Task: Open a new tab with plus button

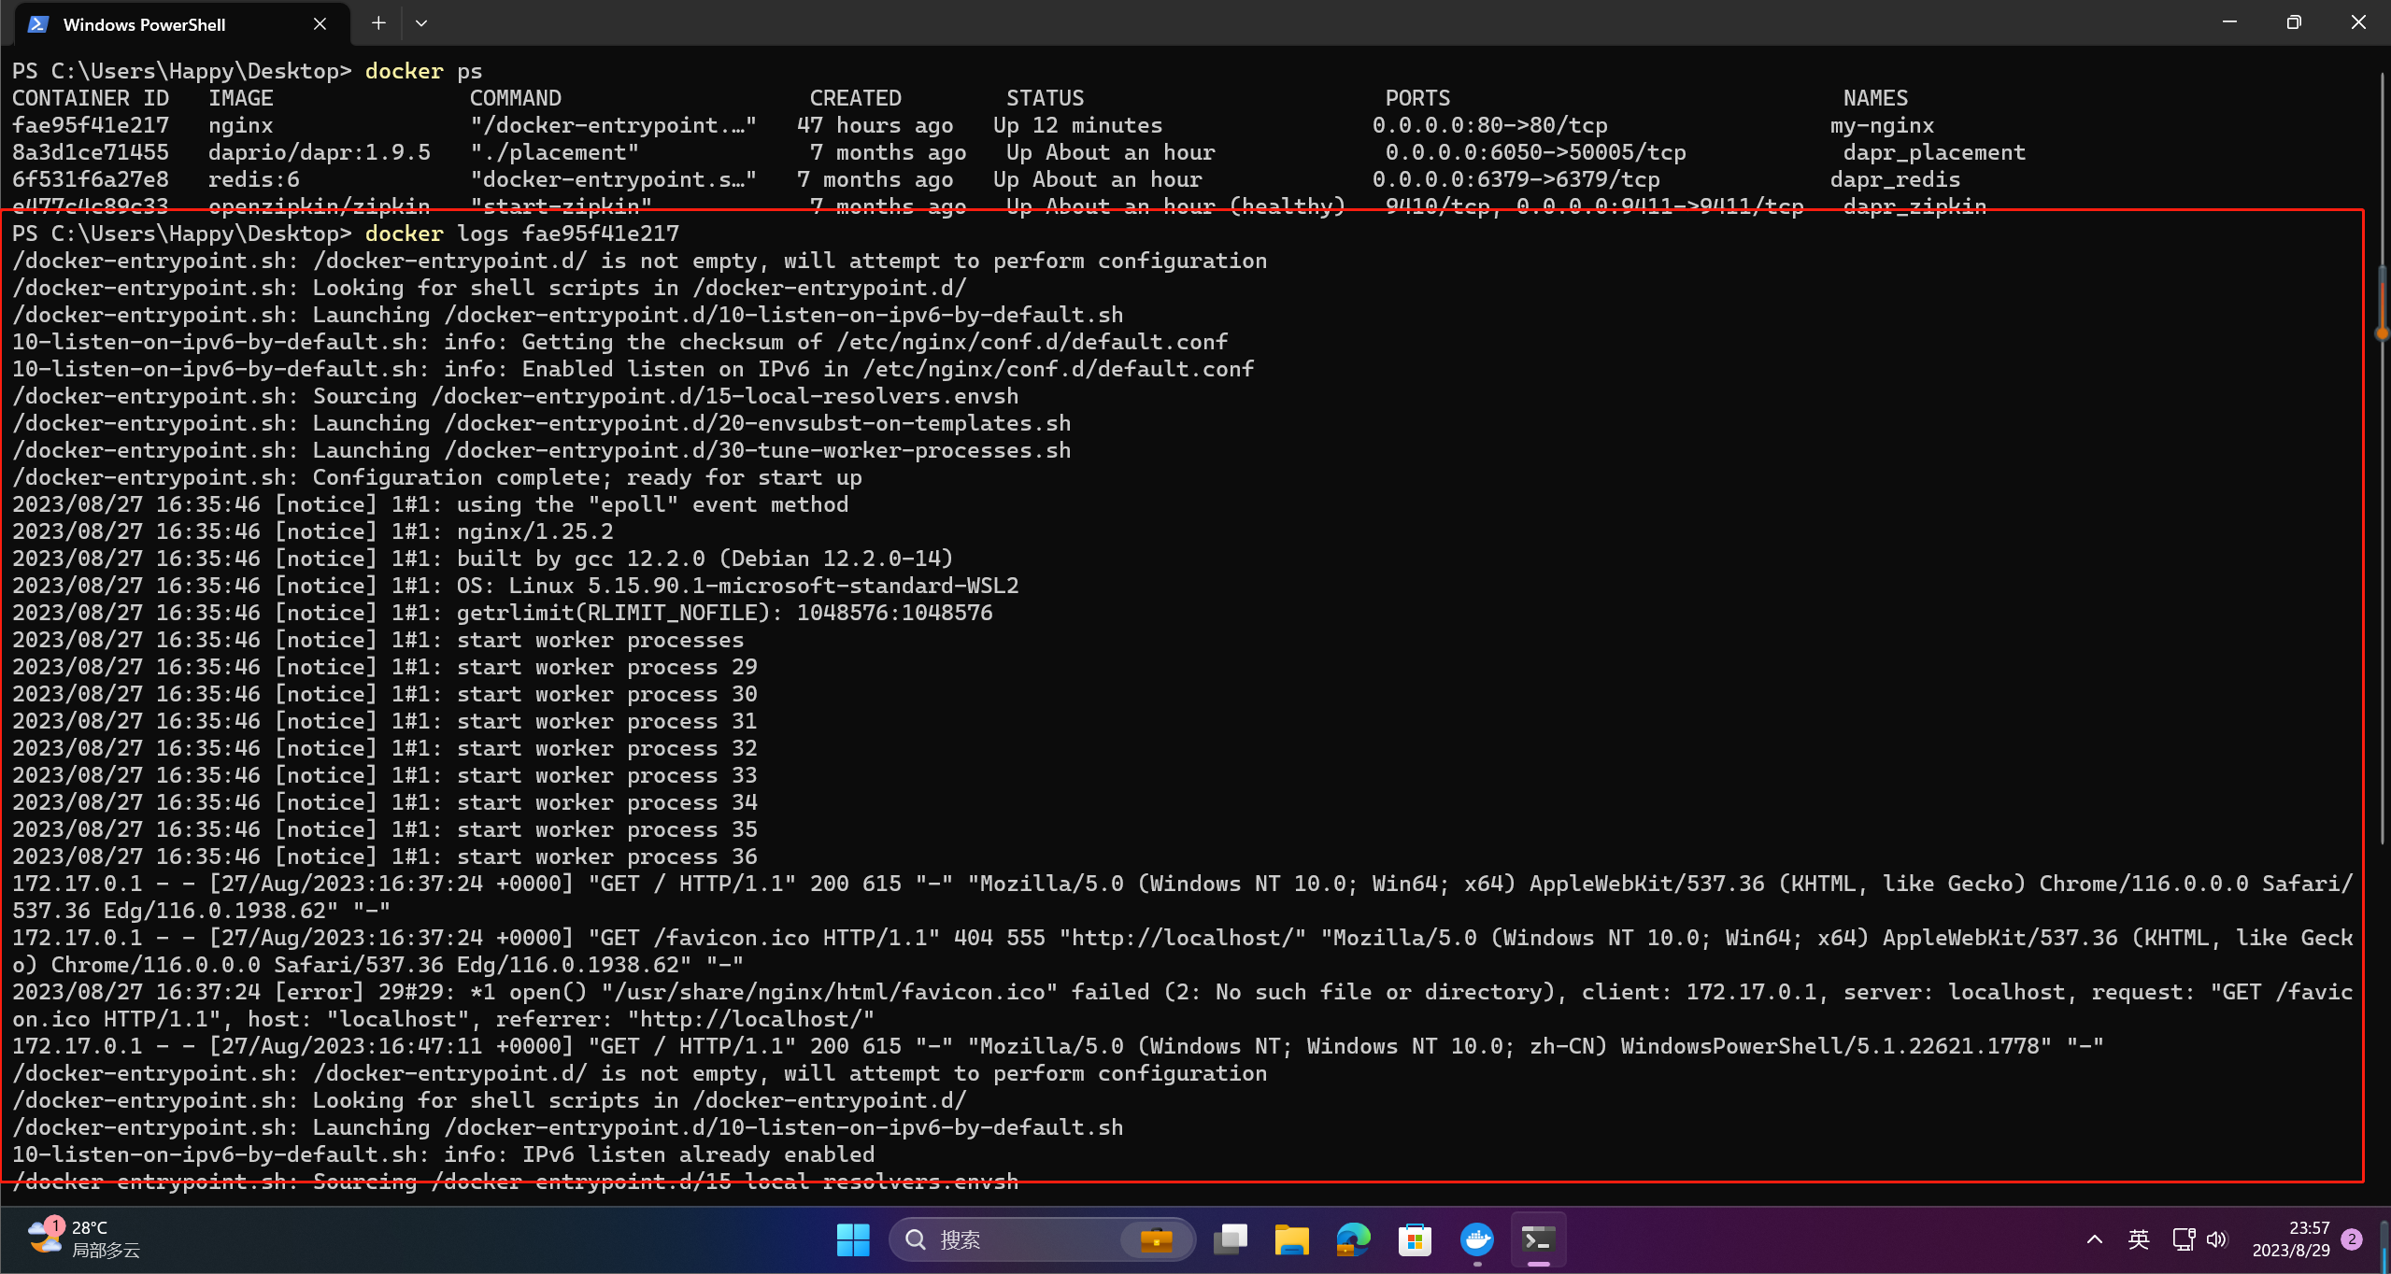Action: [x=378, y=23]
